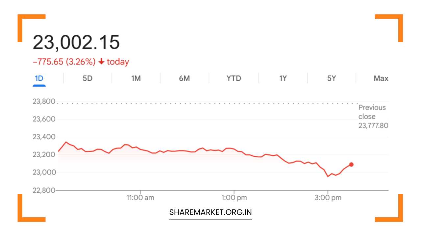This screenshot has height=236, width=421.
Task: Click the 1:00 pm axis label
Action: click(x=234, y=198)
